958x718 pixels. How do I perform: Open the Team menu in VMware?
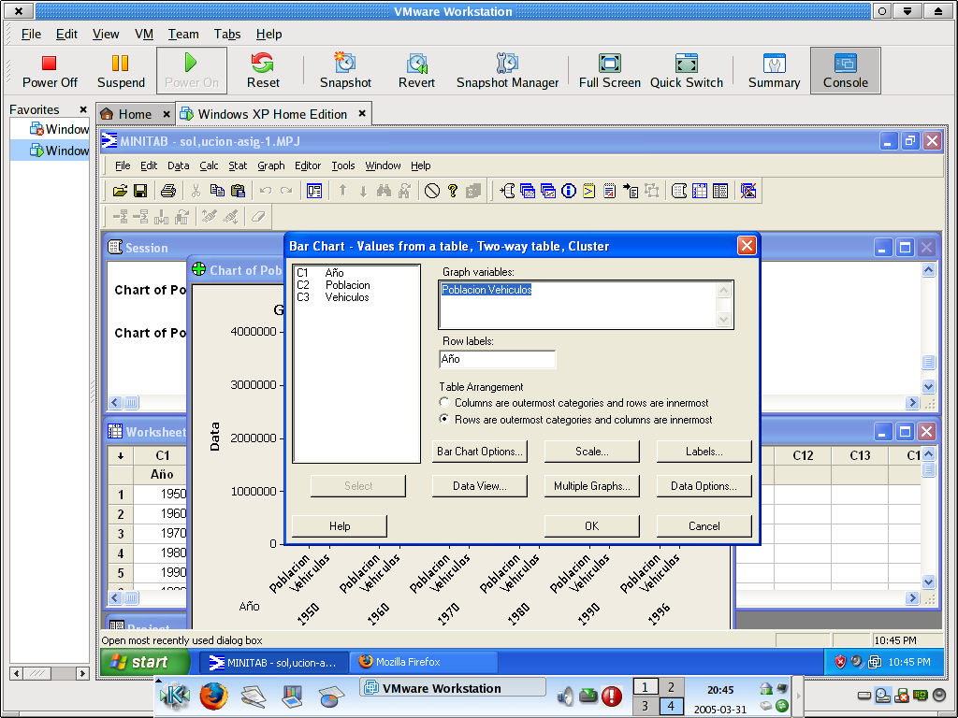click(x=183, y=35)
